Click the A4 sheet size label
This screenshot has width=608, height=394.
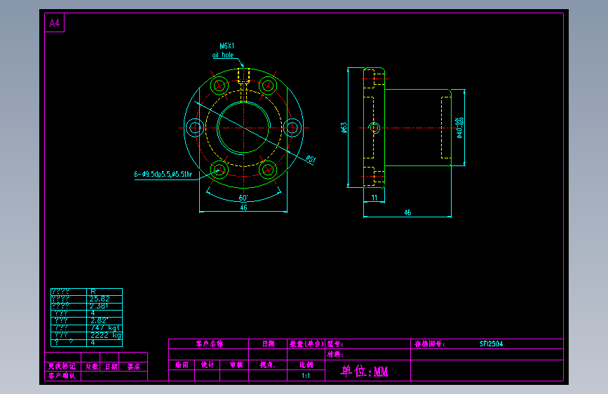[x=55, y=23]
